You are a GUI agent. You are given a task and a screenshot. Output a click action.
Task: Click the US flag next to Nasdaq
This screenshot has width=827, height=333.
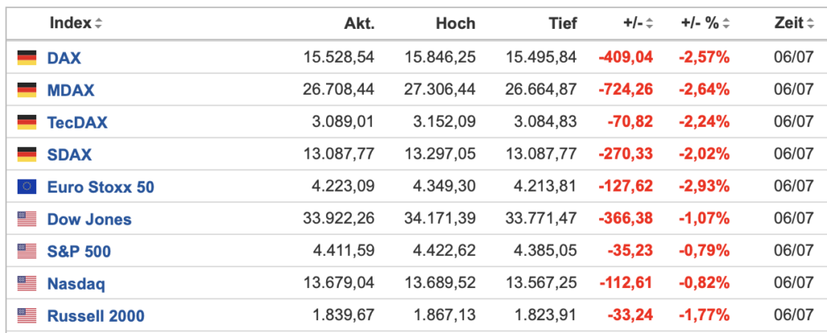click(27, 283)
